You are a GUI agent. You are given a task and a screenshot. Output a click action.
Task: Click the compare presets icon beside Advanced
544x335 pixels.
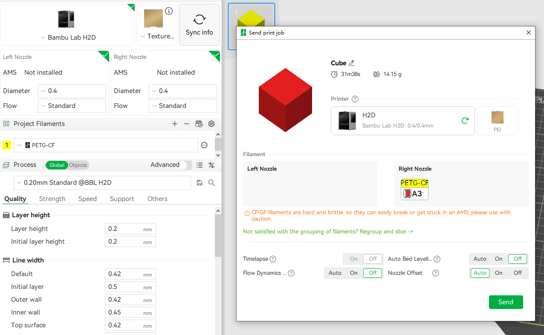click(211, 165)
